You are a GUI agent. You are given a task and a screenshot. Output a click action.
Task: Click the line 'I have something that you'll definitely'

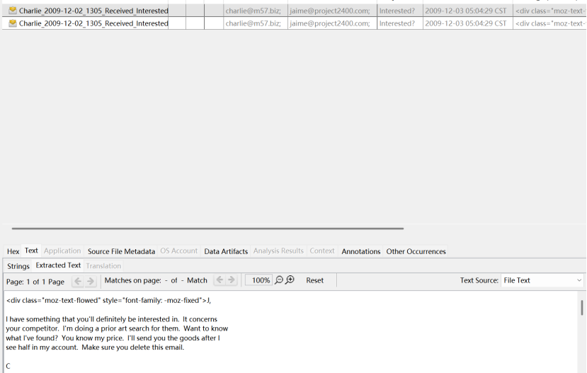coord(112,319)
